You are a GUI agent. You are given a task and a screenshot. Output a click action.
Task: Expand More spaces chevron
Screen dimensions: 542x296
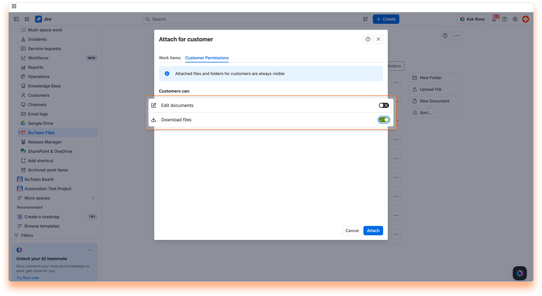tap(93, 198)
